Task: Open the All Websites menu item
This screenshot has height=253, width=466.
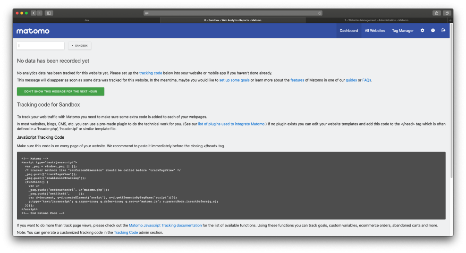Action: tap(375, 31)
